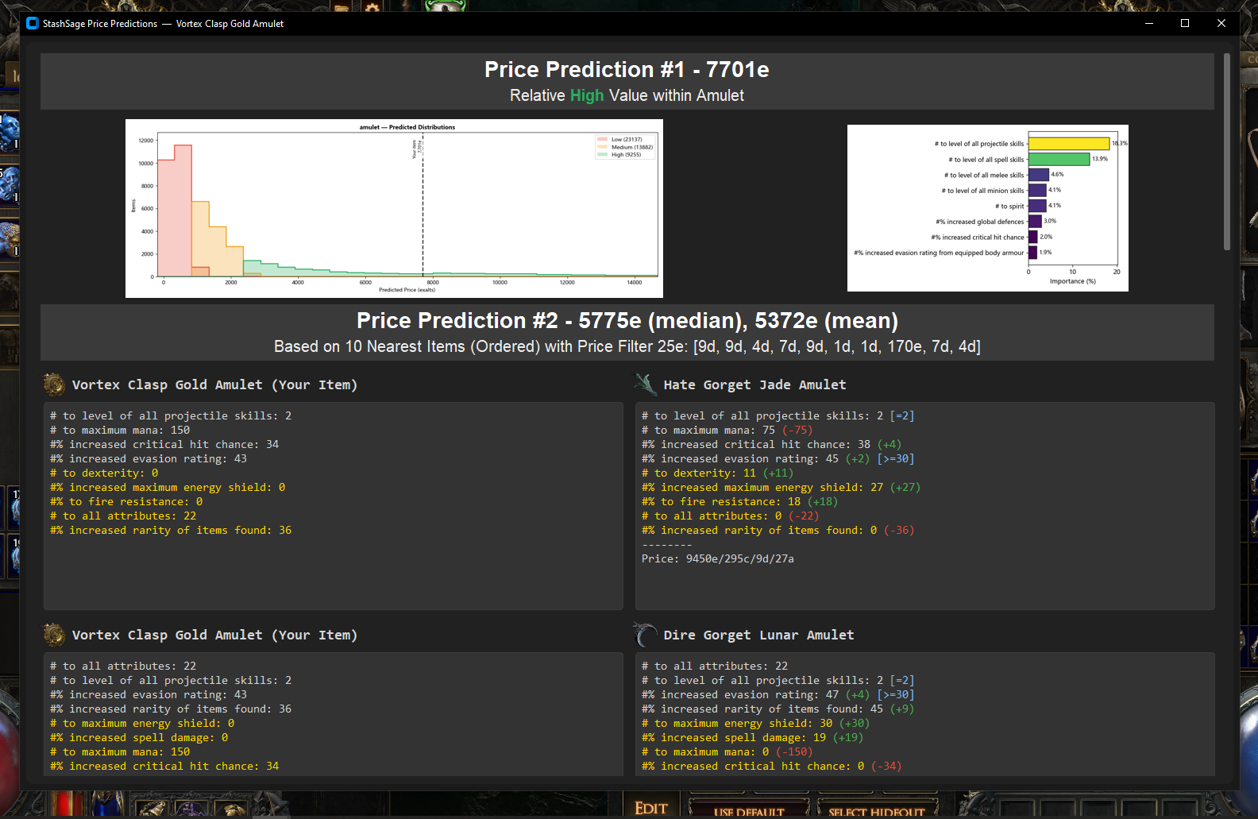The image size is (1258, 819).
Task: Click the Price Prediction #1 header
Action: [627, 70]
